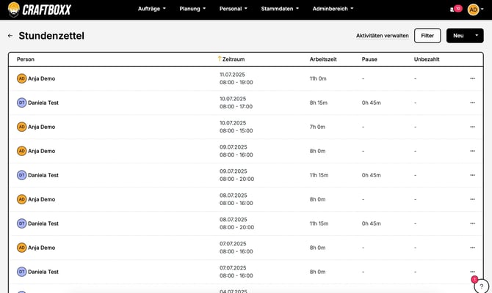Open the Adminbereich menu

333,9
